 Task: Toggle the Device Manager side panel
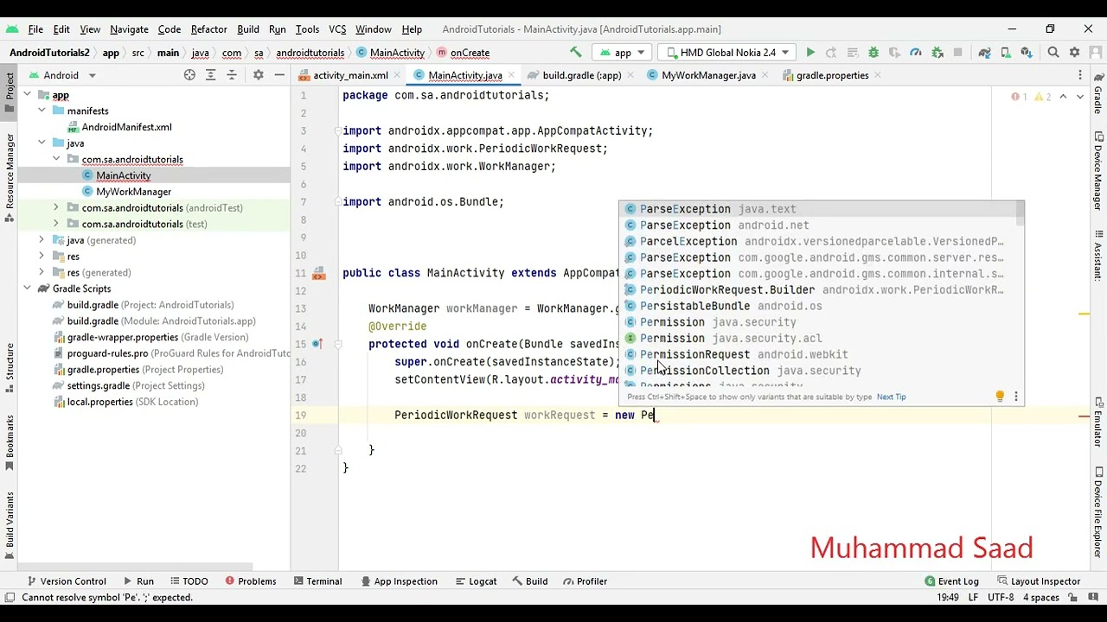pos(1098,171)
